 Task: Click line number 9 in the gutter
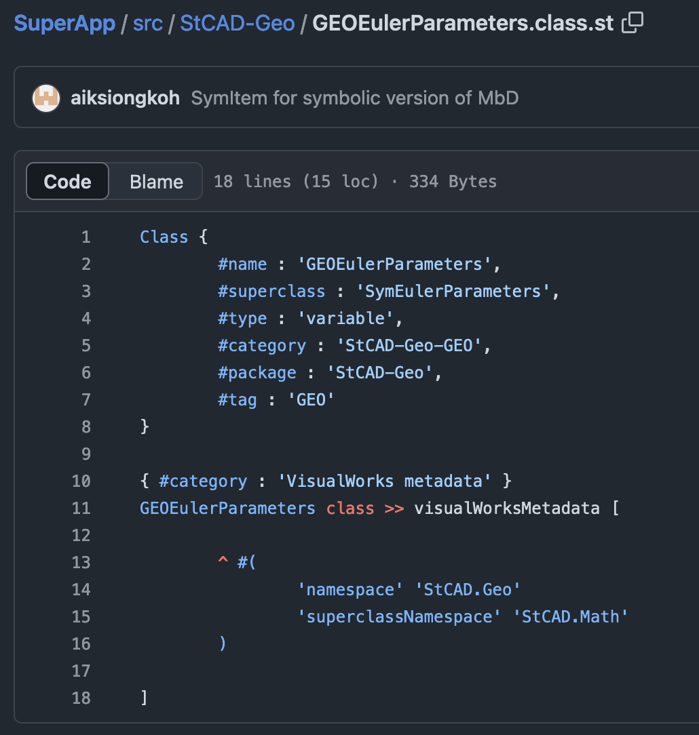[x=86, y=454]
